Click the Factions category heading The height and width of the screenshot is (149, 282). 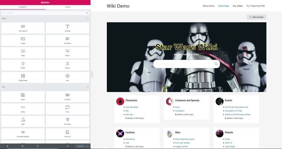(130, 132)
